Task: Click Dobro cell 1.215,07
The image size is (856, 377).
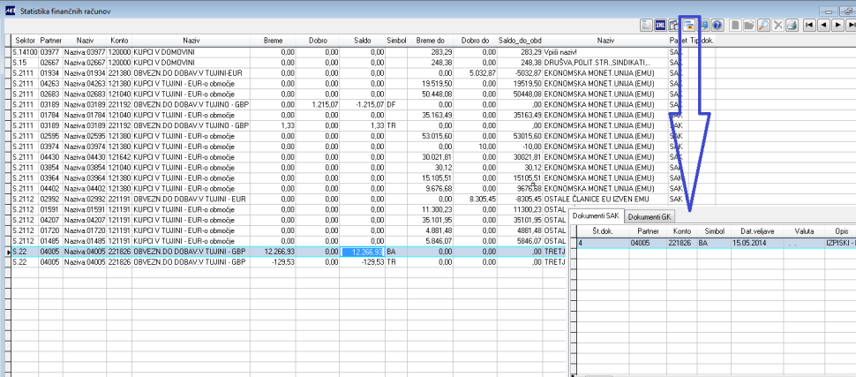Action: pyautogui.click(x=317, y=104)
